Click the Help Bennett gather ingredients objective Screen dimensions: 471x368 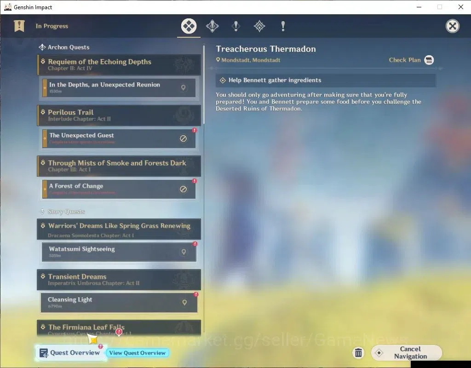(x=326, y=80)
